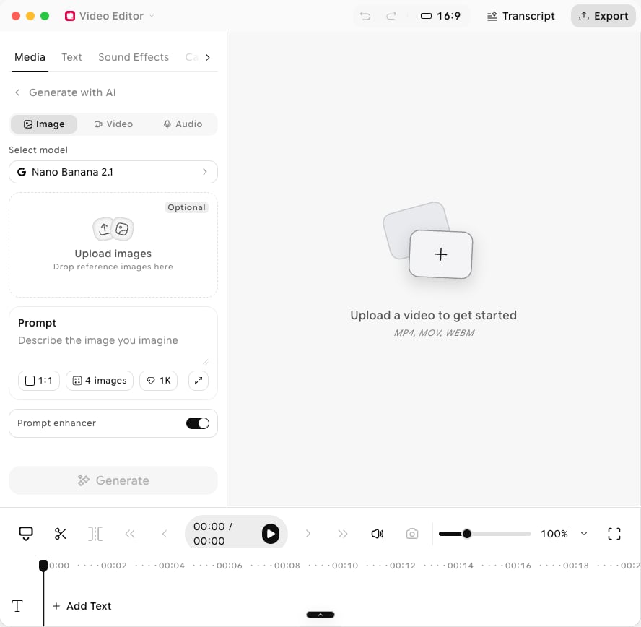
Task: Click the captions/screen icon in playback bar
Action: 26,534
